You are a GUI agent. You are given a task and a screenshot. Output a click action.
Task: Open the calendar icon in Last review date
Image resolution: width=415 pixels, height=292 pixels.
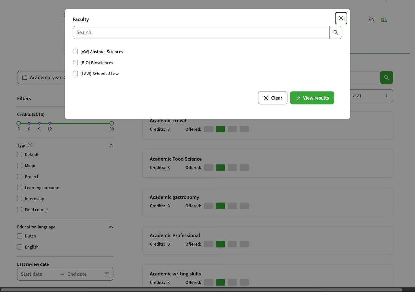107,274
